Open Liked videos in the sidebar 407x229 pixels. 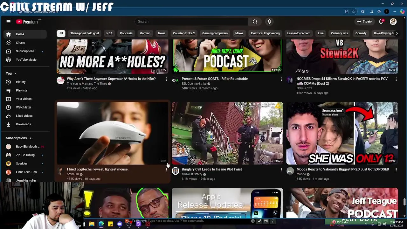(x=25, y=116)
